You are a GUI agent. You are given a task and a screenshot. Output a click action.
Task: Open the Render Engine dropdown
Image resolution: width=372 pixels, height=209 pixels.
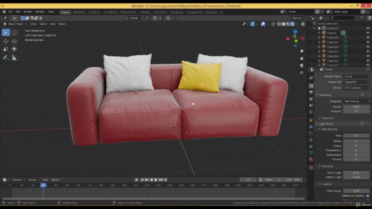[356, 77]
